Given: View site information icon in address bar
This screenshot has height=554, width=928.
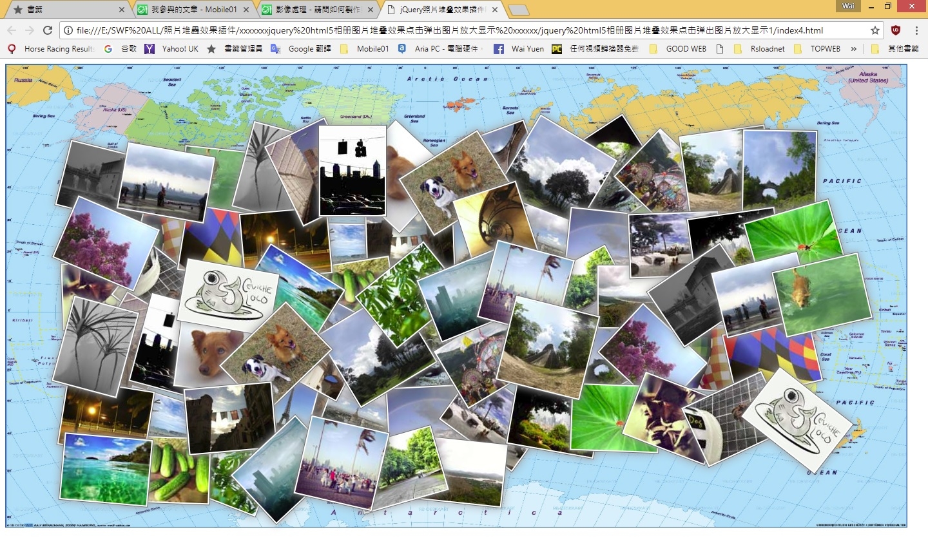Looking at the screenshot, I should coord(68,30).
